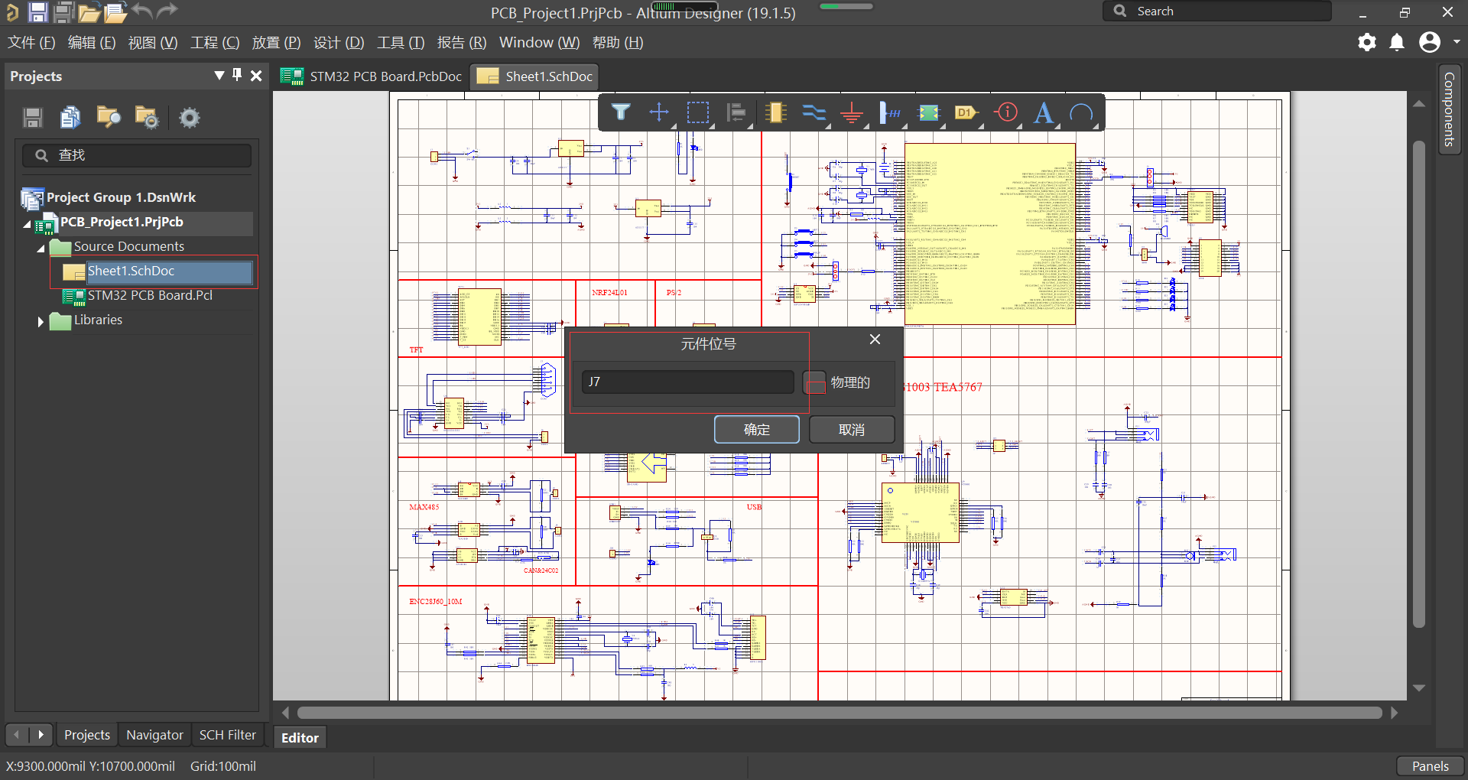Open the SCH Filter panel tab
1468x780 pixels.
point(227,735)
